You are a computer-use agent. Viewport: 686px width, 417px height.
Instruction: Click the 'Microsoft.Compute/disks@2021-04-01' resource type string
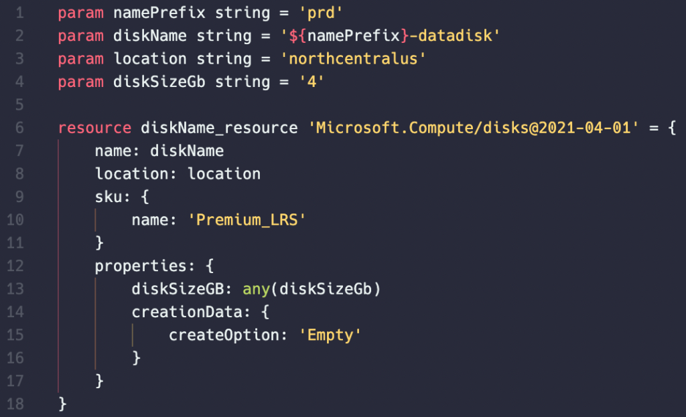click(474, 128)
